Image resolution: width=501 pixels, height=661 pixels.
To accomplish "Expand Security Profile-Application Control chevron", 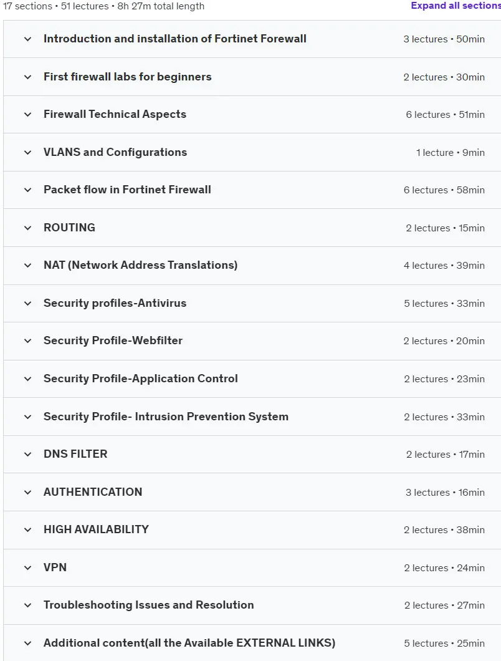I will click(x=28, y=379).
